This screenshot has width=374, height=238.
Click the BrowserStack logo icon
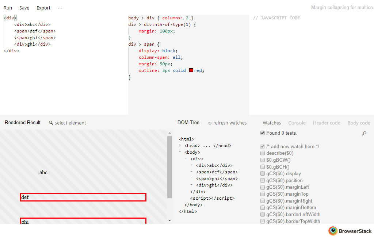(333, 231)
